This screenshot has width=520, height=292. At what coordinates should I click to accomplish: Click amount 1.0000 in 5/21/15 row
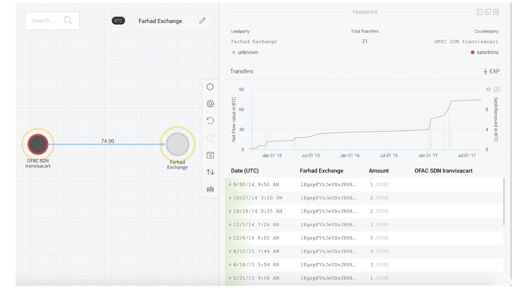click(x=379, y=278)
